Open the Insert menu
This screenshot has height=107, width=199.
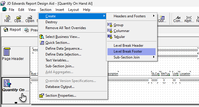60,10
